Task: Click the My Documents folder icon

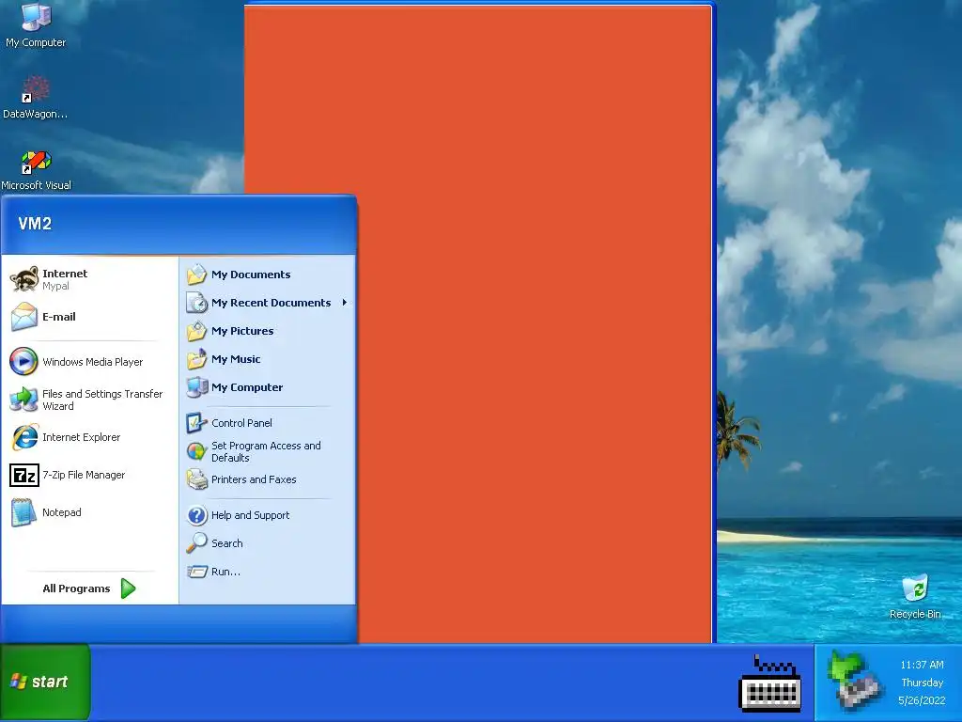Action: coord(197,275)
